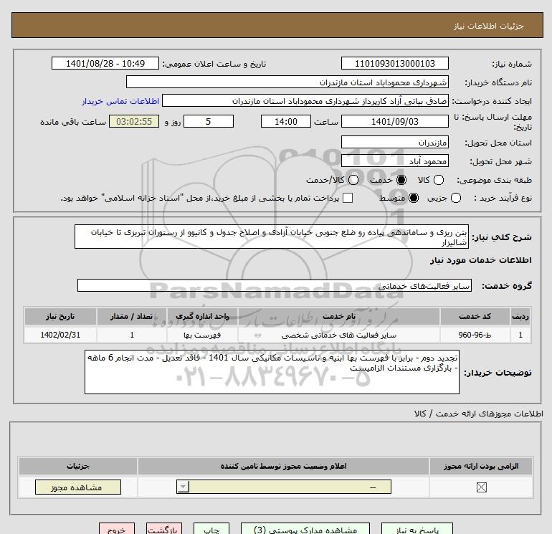Click column header کد خدمت
The height and width of the screenshot is (534, 552).
[475, 316]
